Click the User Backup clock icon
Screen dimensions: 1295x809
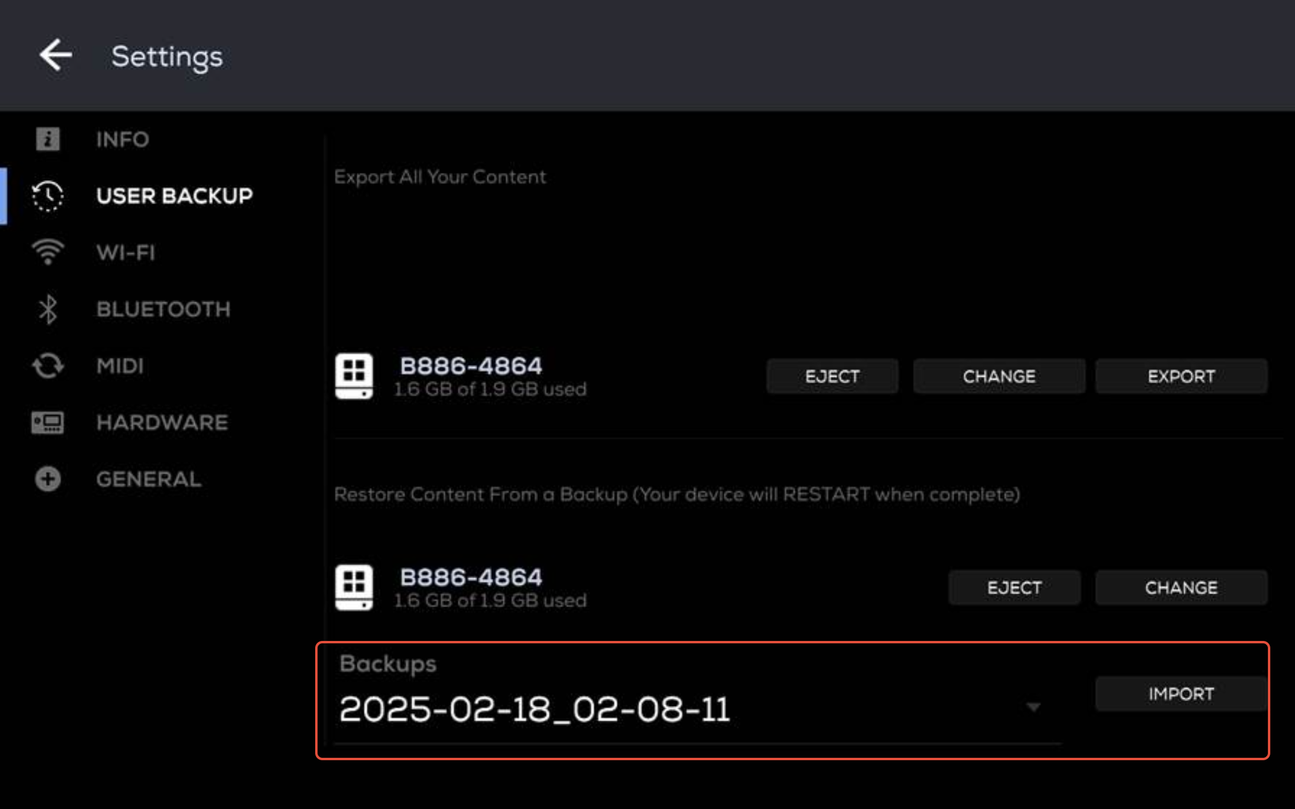[x=48, y=196]
